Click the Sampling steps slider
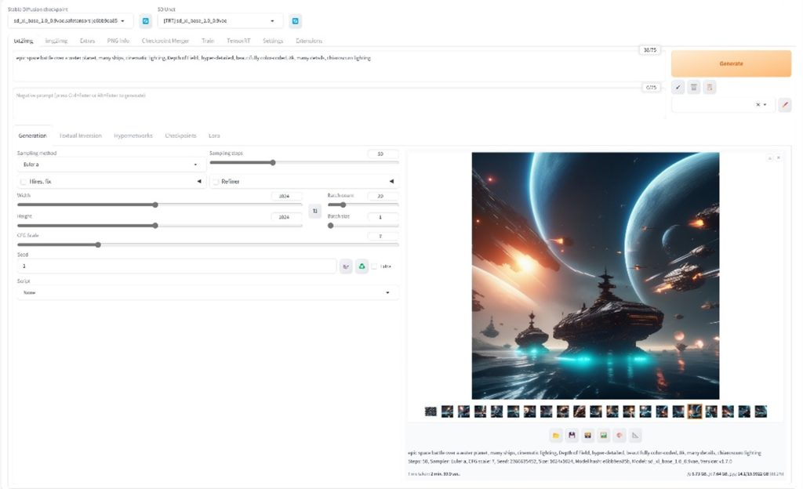Image resolution: width=803 pixels, height=489 pixels. point(304,163)
